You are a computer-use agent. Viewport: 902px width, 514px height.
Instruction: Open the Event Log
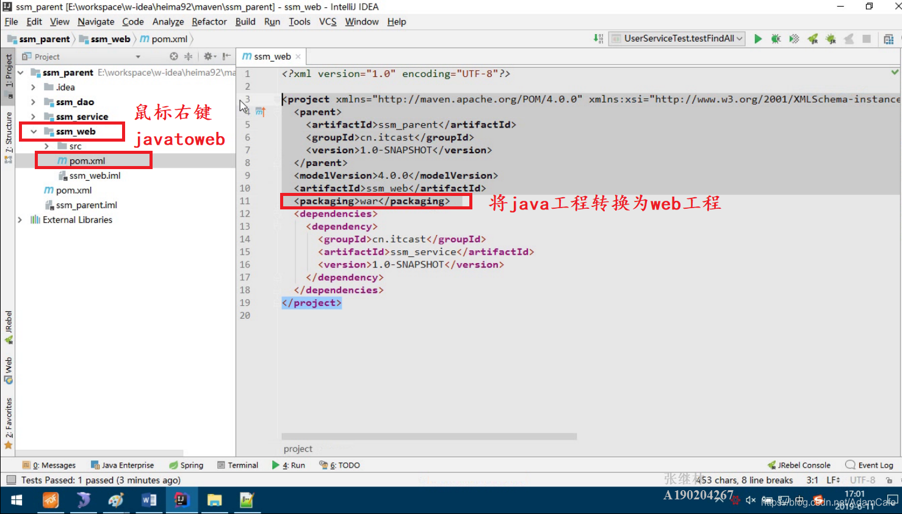click(x=869, y=465)
